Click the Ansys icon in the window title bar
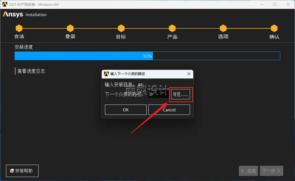The image size is (295, 181). 5,4
